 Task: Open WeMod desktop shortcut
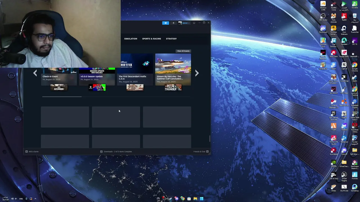pos(344,127)
